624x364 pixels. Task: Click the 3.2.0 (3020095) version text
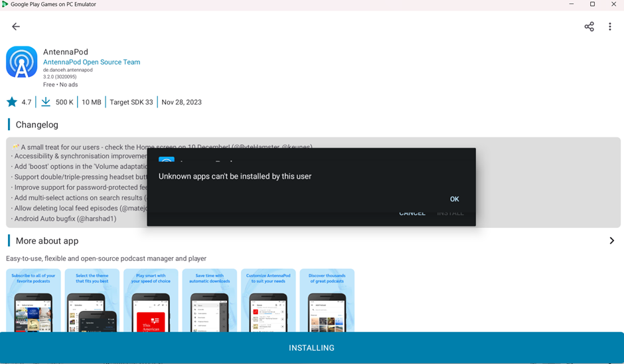[x=60, y=77]
